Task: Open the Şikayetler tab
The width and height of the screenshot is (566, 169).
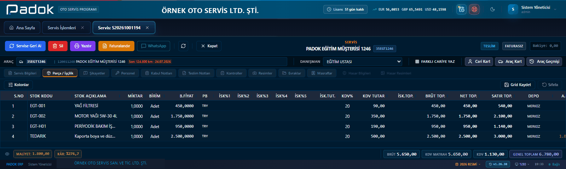Action: click(x=94, y=73)
